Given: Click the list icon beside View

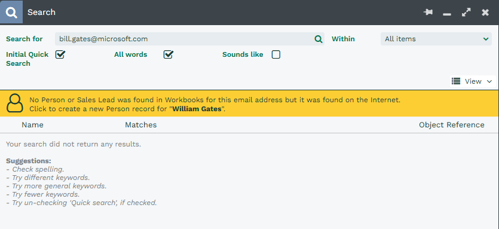Looking at the screenshot, I should pos(456,81).
